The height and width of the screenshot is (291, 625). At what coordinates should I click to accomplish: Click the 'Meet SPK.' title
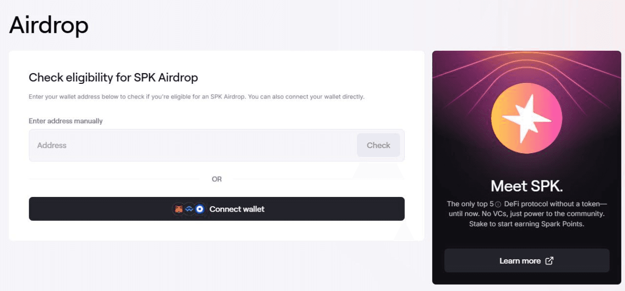point(527,186)
